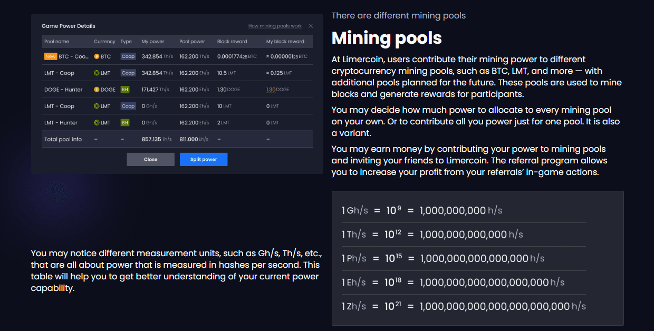Click the My block reward column header

click(285, 42)
